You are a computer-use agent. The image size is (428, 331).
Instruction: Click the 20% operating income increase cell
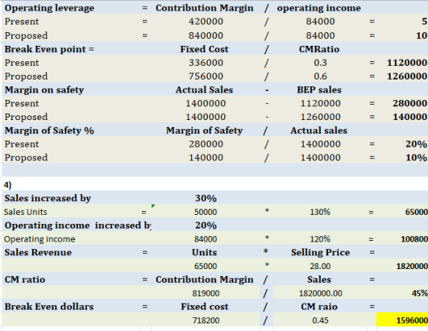point(206,226)
